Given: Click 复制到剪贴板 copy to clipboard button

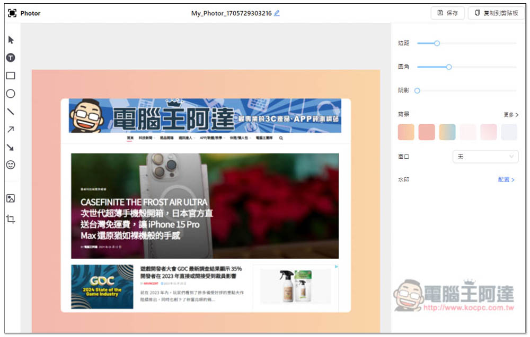Looking at the screenshot, I should coord(496,13).
